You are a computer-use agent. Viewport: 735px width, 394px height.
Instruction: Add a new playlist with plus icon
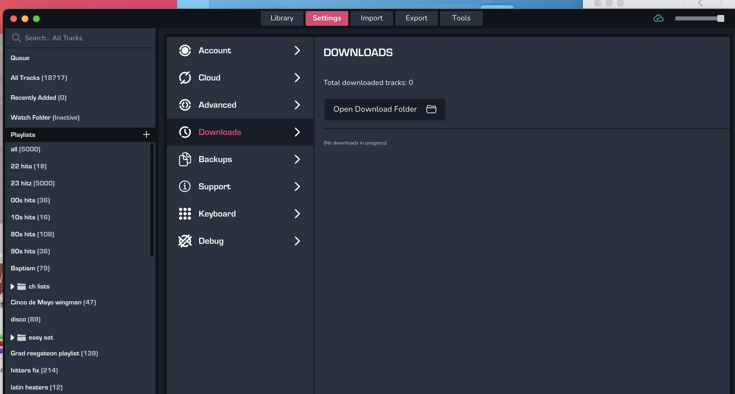(146, 134)
